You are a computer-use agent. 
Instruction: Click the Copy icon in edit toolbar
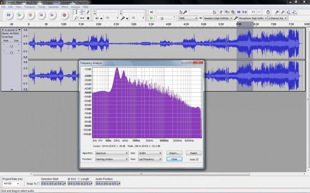pyautogui.click(x=227, y=12)
